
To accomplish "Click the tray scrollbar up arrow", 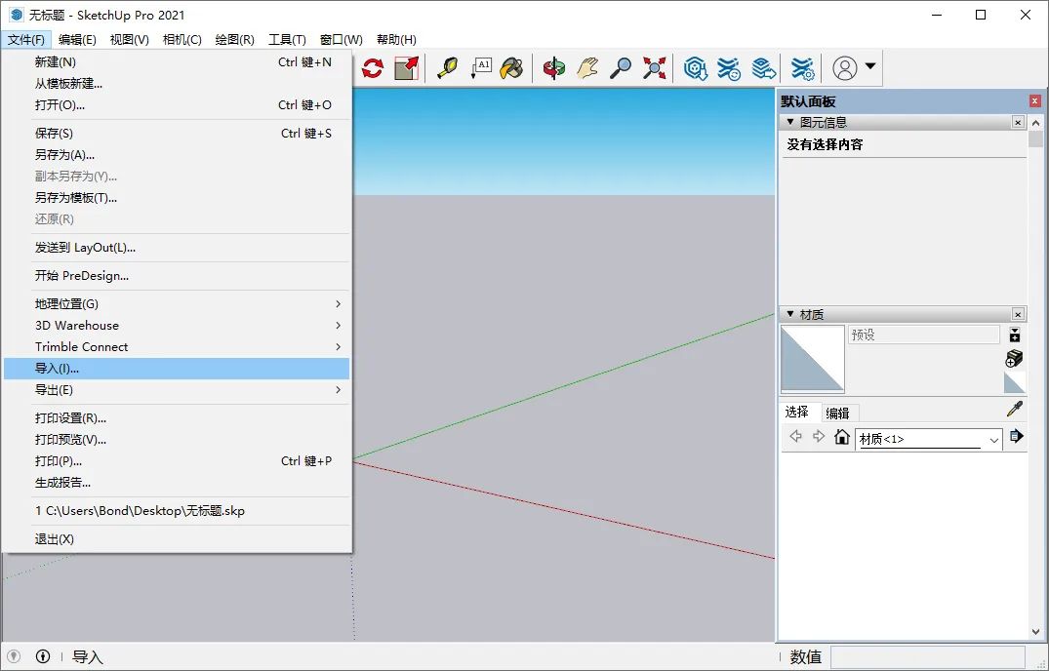I will pyautogui.click(x=1035, y=123).
